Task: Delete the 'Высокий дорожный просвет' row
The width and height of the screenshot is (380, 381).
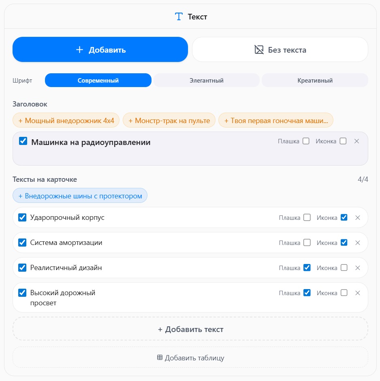Action: click(357, 293)
